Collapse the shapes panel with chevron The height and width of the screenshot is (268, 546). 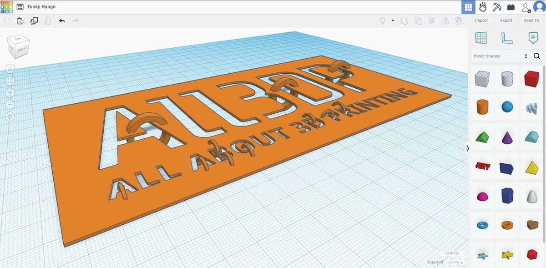point(467,148)
